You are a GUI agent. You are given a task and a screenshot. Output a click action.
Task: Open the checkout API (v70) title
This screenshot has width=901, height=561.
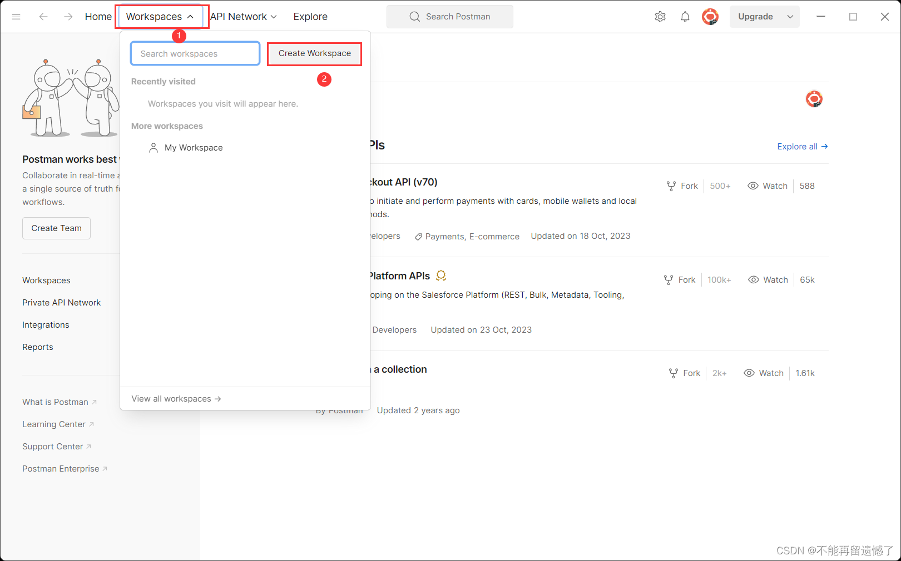404,182
